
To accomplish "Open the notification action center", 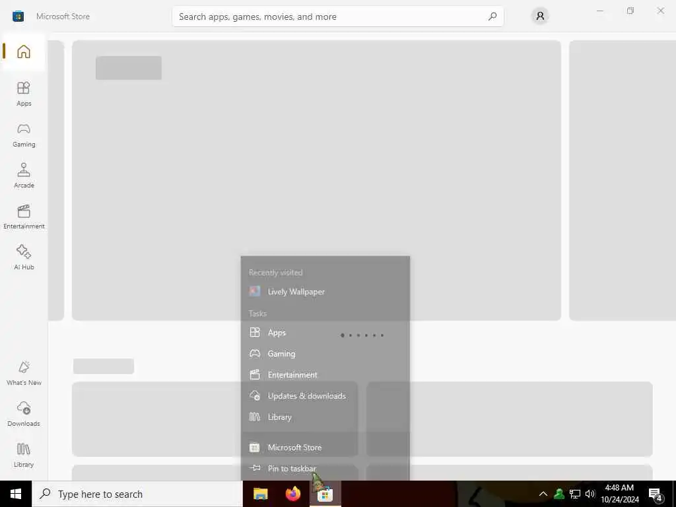I will tap(656, 494).
